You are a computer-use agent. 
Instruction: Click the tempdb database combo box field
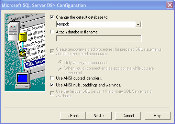click(x=99, y=24)
